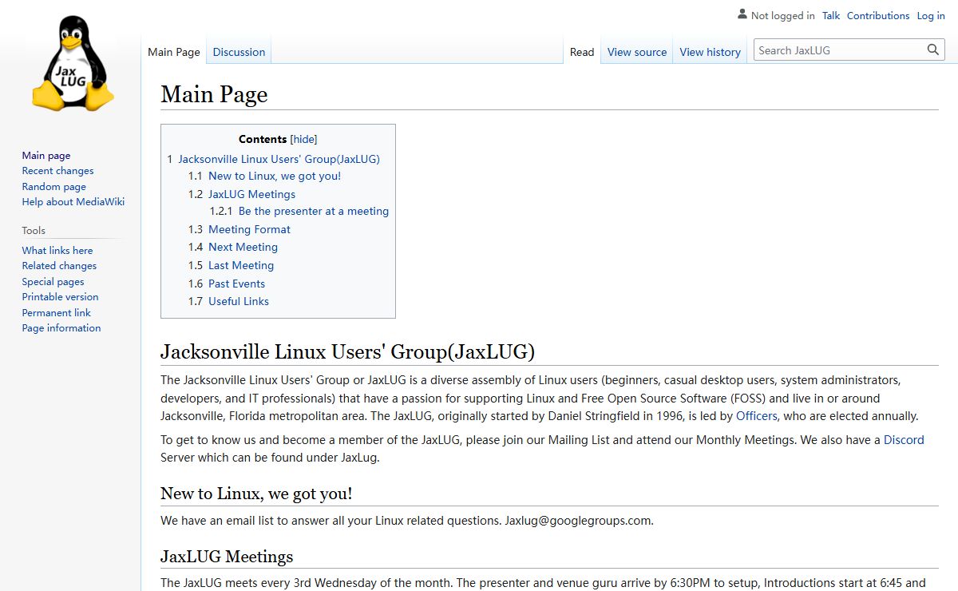Click the Jaxlug@googlegroups.com email text
The height and width of the screenshot is (591, 958).
578,521
